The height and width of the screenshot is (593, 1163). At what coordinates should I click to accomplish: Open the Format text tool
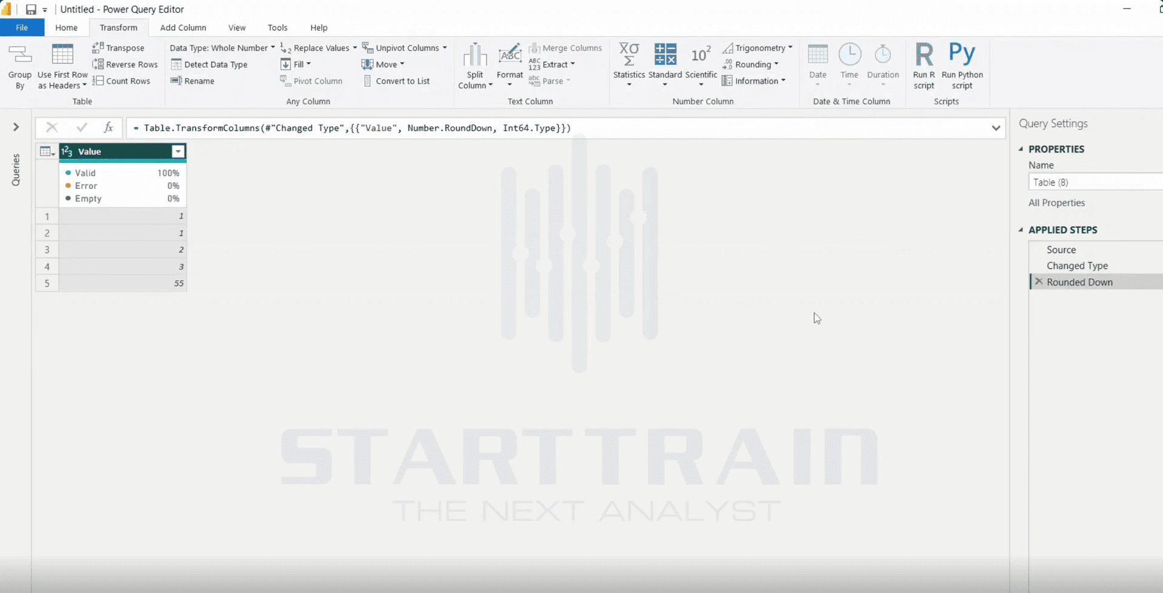[x=510, y=65]
